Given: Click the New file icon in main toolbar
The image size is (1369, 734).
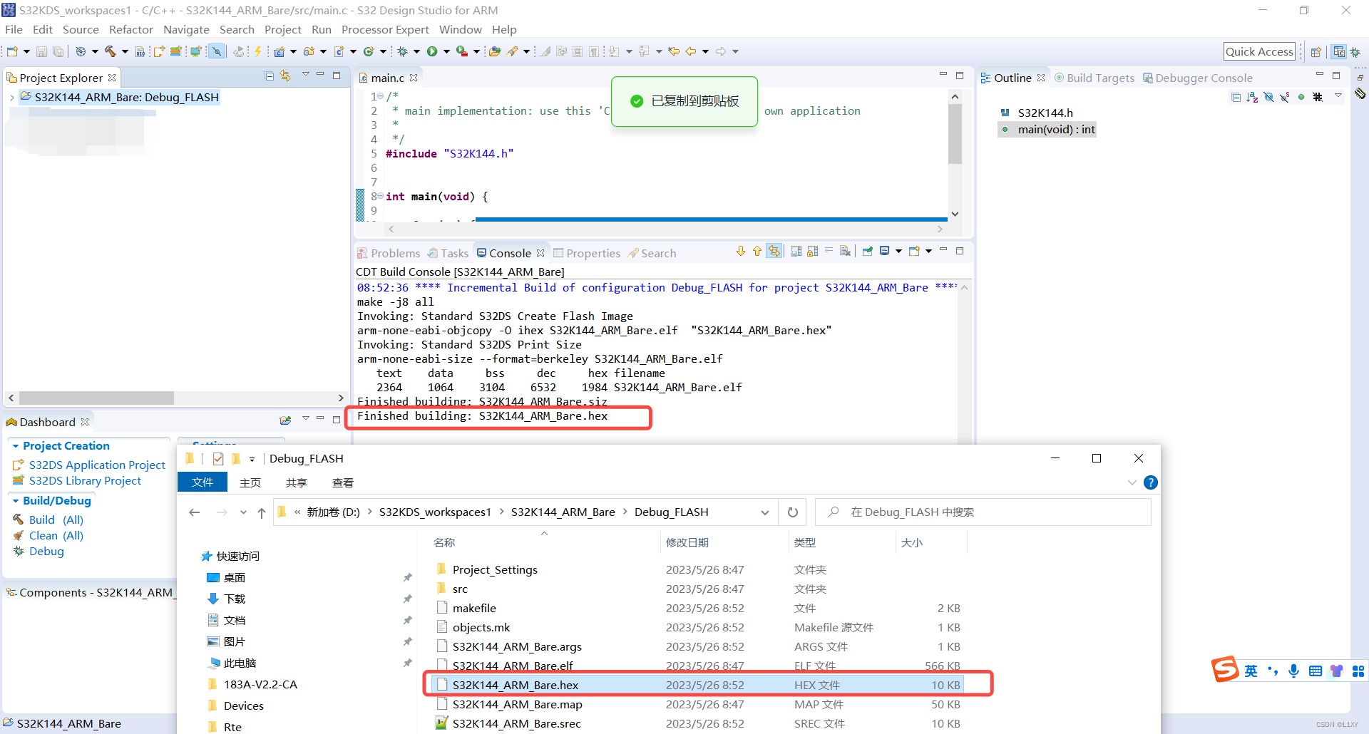Looking at the screenshot, I should (x=12, y=51).
